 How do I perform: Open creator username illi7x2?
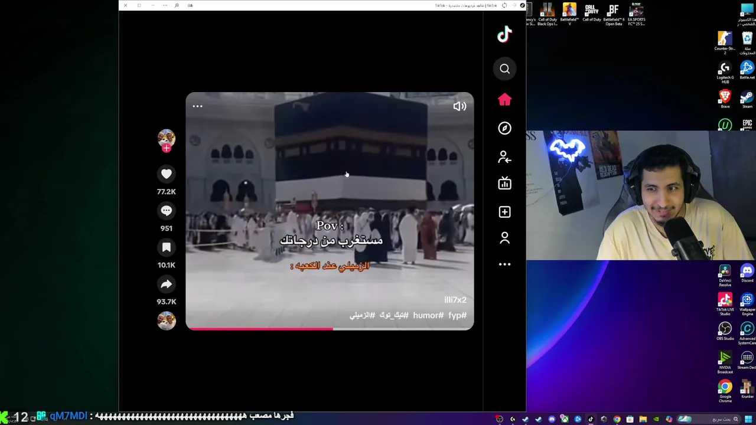click(x=455, y=300)
